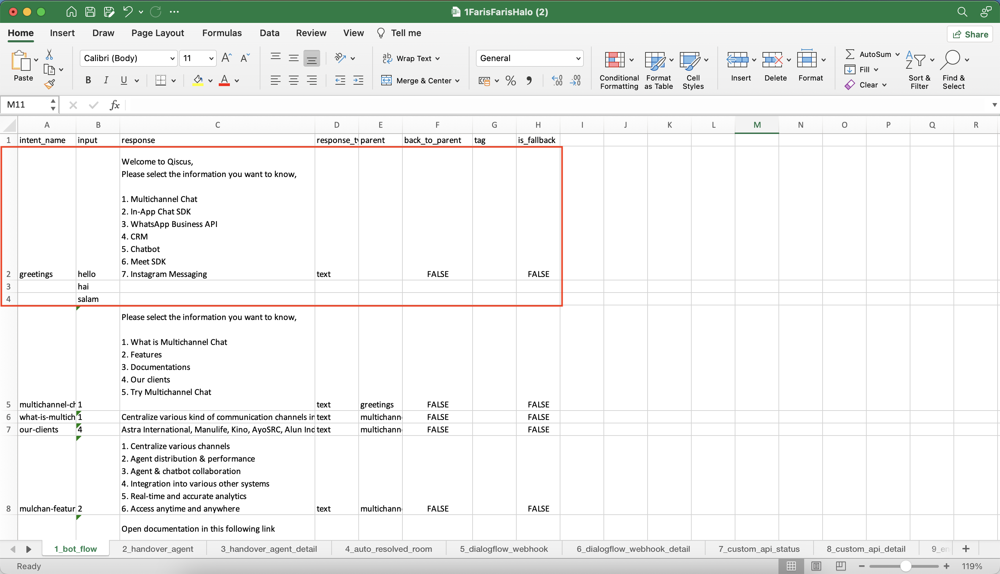Toggle Italic formatting
1000x574 pixels.
(x=106, y=81)
